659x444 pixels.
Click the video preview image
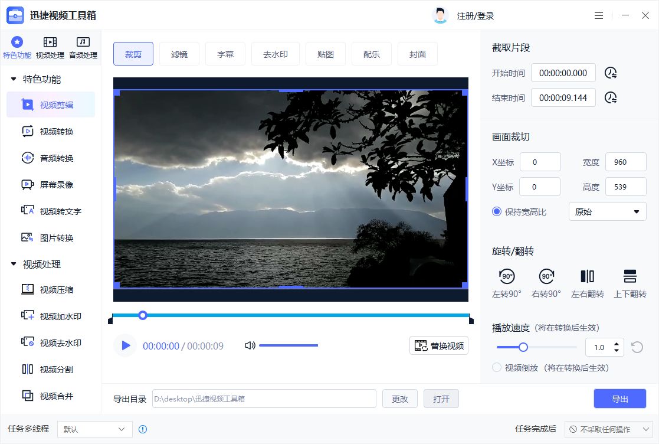click(291, 189)
